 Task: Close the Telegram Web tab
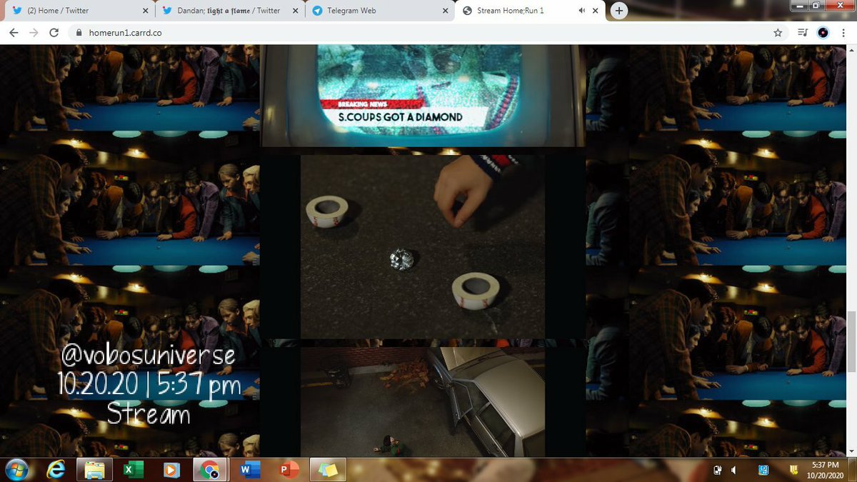tap(445, 11)
